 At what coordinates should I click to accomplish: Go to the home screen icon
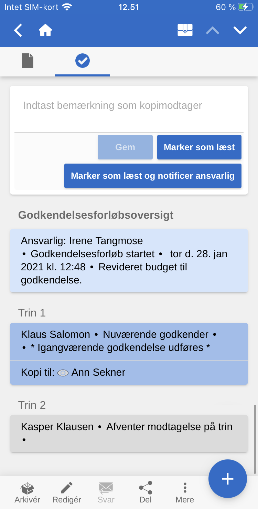click(45, 30)
